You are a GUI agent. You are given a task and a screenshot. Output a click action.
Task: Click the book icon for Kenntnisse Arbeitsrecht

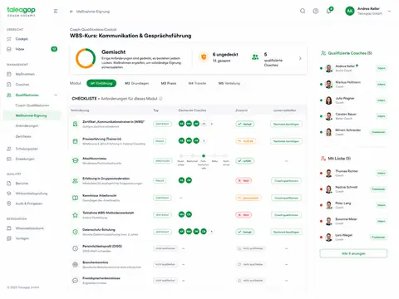click(x=75, y=198)
